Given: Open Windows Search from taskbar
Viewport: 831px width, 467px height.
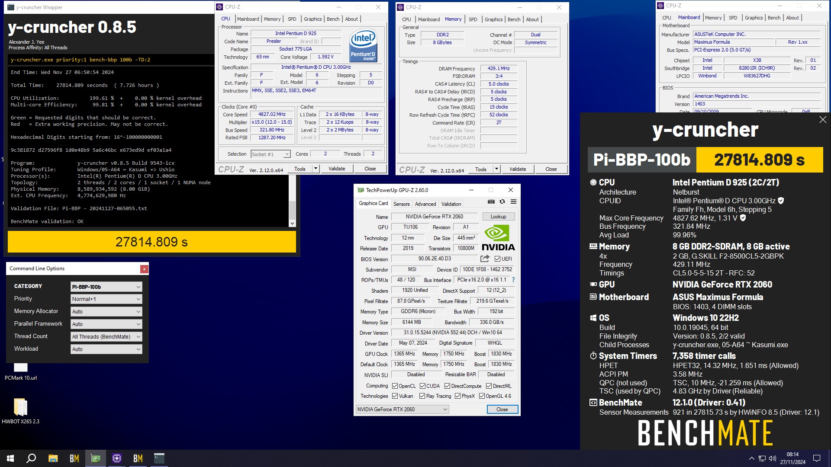Looking at the screenshot, I should pyautogui.click(x=31, y=458).
